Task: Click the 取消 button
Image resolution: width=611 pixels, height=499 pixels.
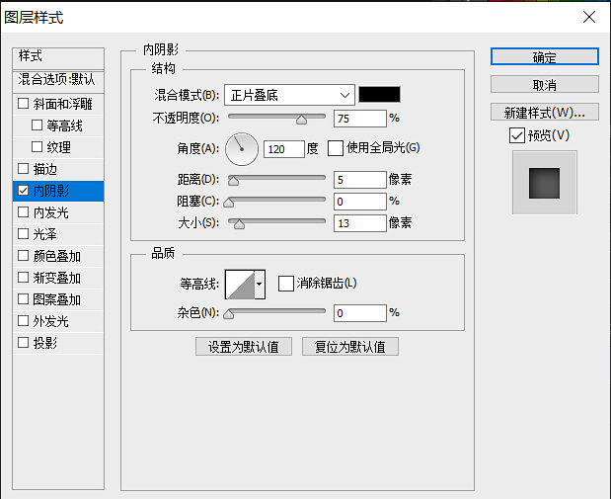Action: [544, 84]
